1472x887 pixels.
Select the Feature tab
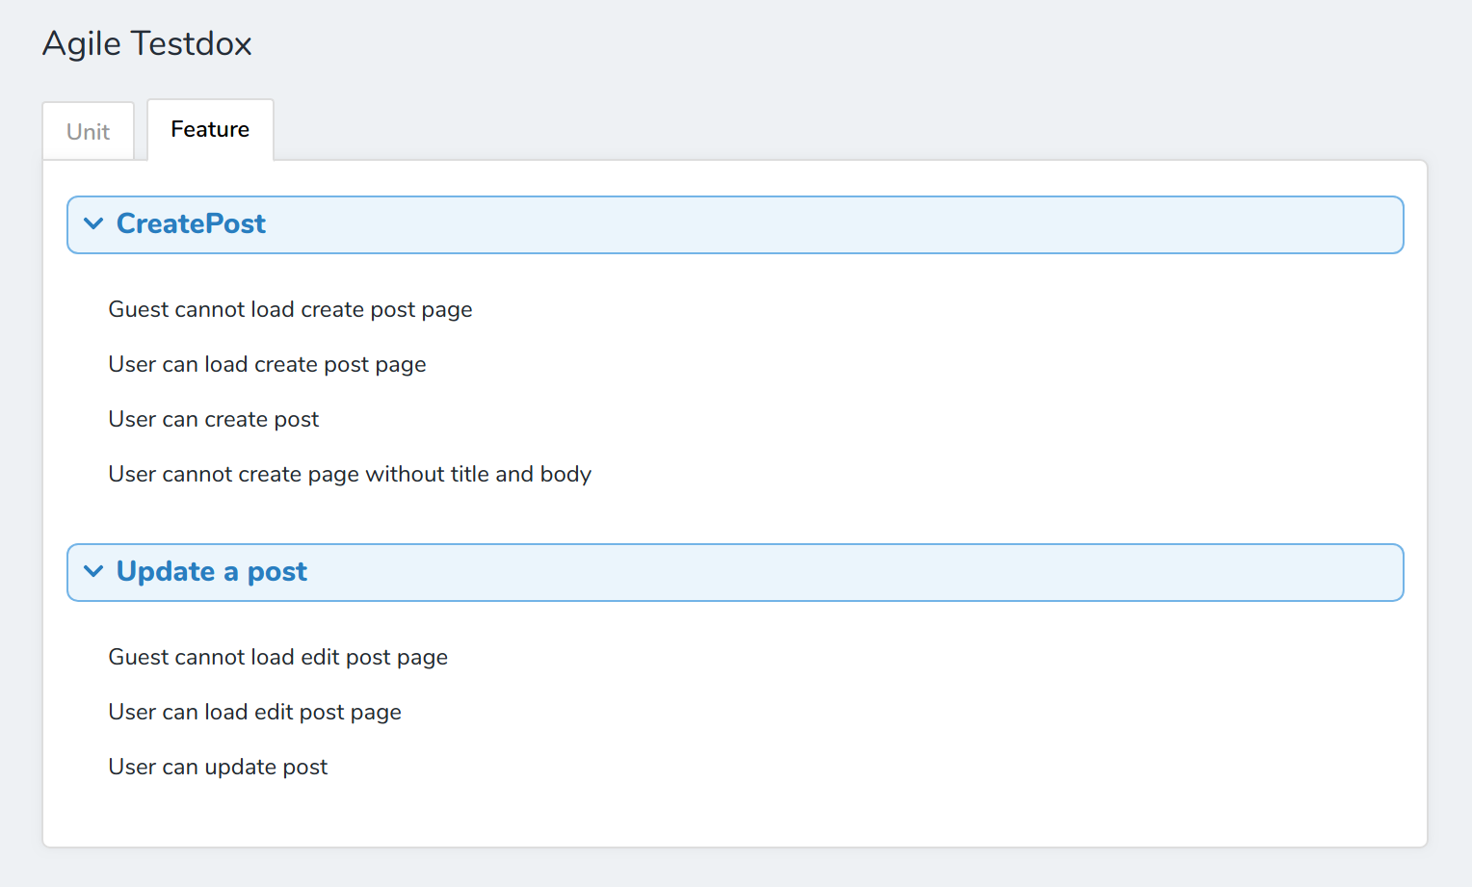[210, 130]
